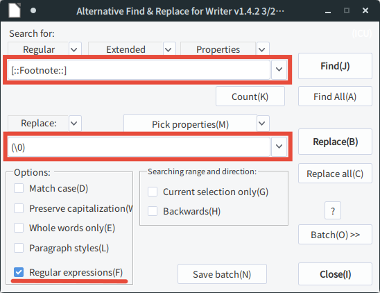Minimize the Find & Replace dialog
This screenshot has height=293, width=380.
(328, 11)
